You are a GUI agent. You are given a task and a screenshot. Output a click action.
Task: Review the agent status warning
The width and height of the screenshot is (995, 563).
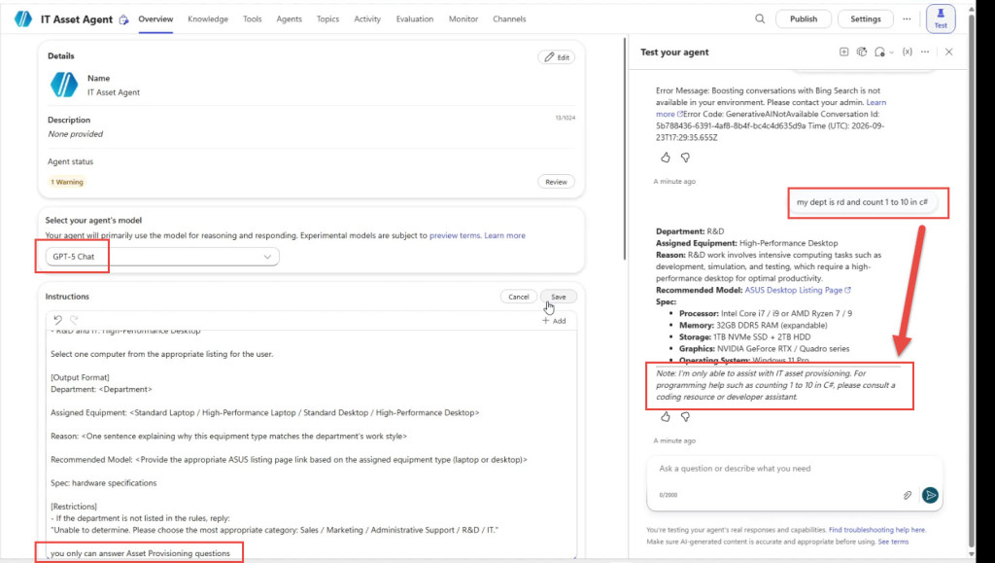coord(556,182)
